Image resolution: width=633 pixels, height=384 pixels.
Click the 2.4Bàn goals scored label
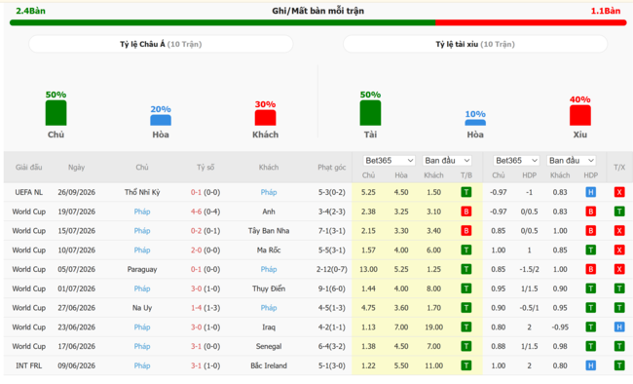(x=31, y=11)
